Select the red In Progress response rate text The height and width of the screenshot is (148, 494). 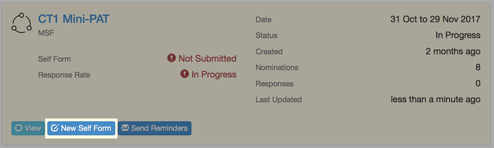(x=214, y=74)
